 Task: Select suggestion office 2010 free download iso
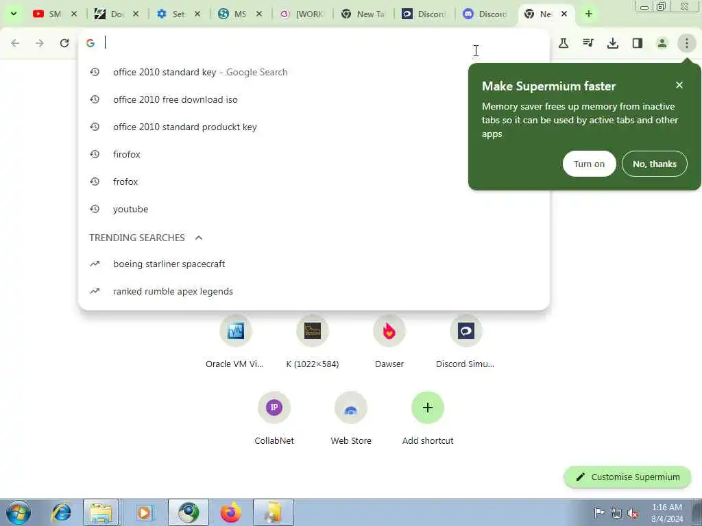(x=313, y=99)
